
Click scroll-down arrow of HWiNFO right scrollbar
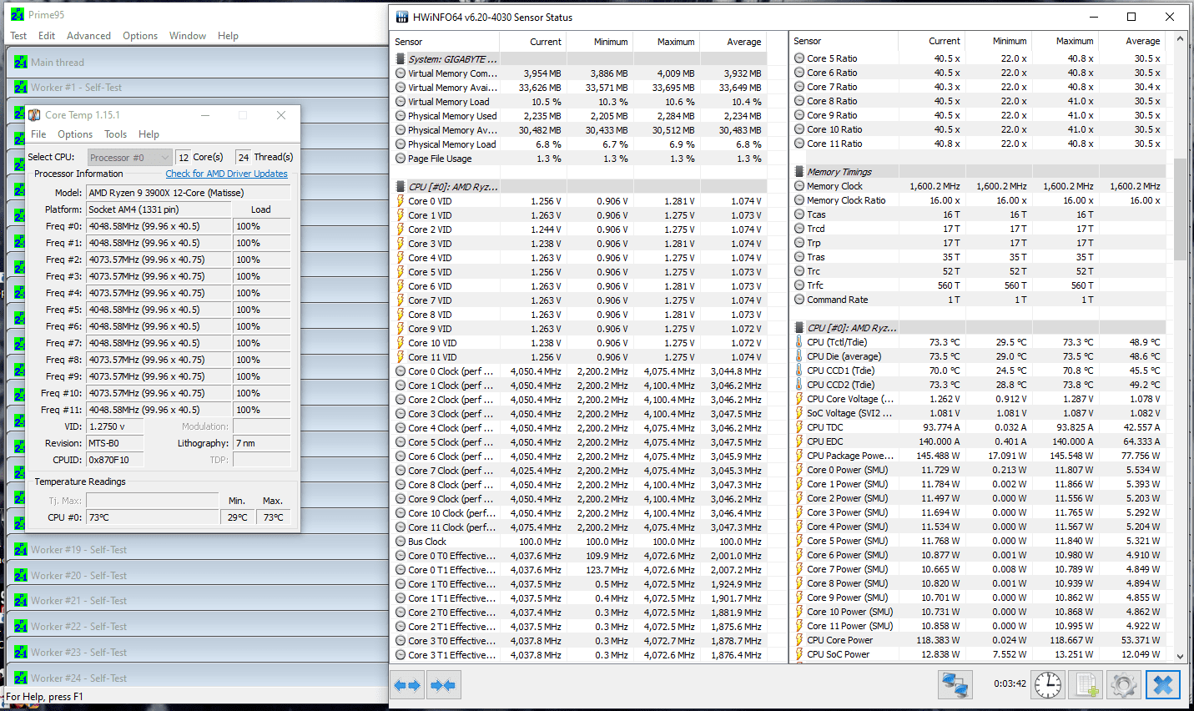[x=1180, y=656]
